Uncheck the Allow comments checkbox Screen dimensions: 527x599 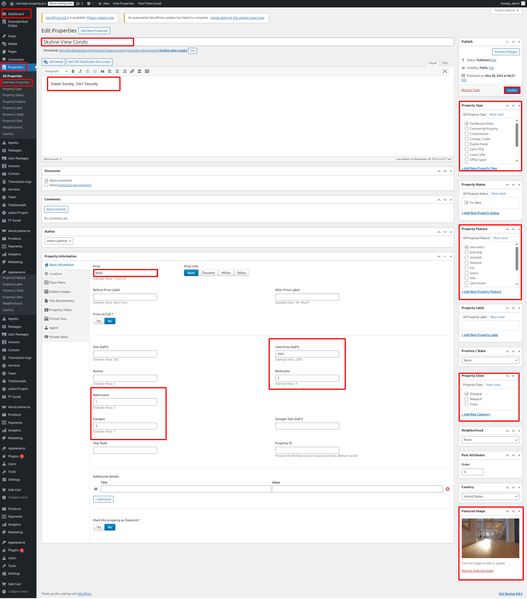[46, 180]
